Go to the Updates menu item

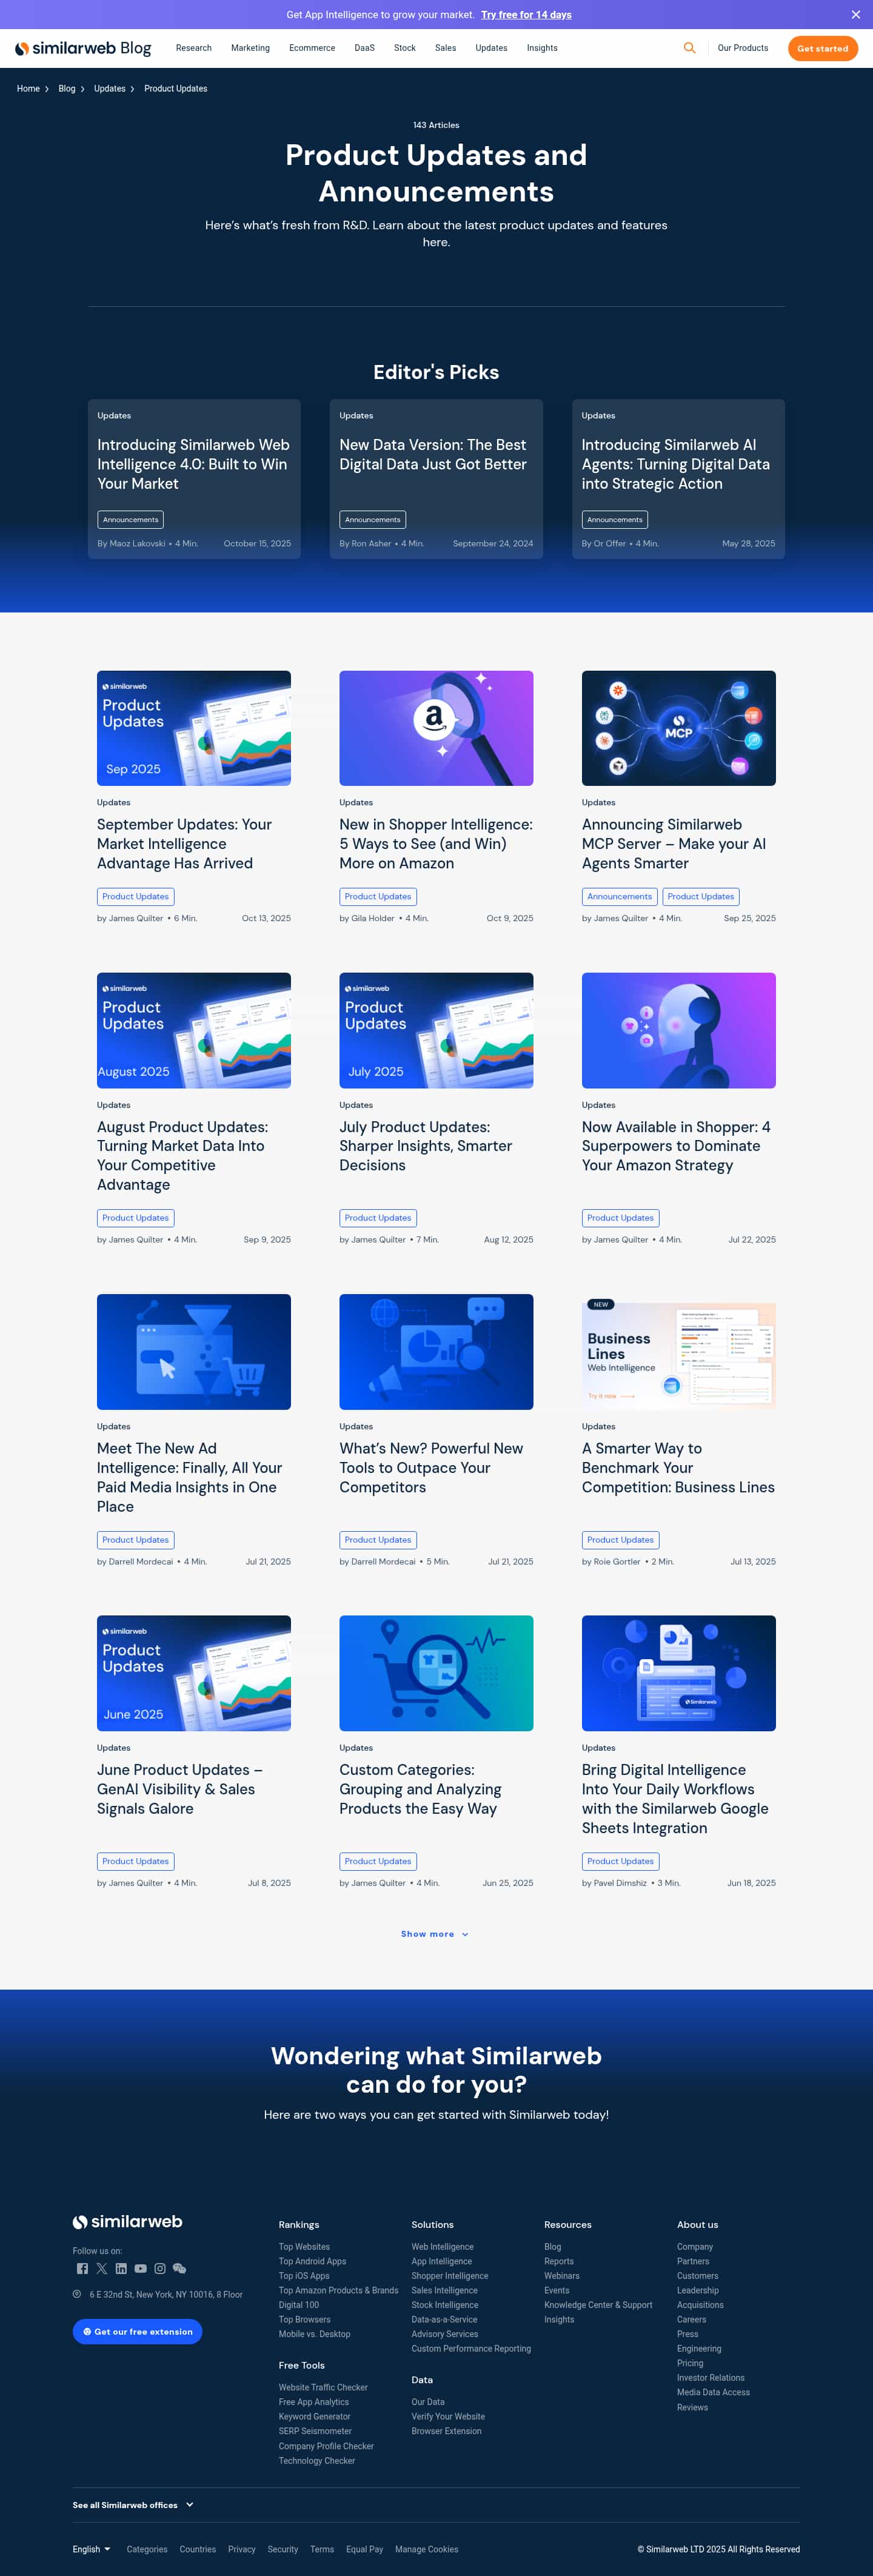coord(491,48)
